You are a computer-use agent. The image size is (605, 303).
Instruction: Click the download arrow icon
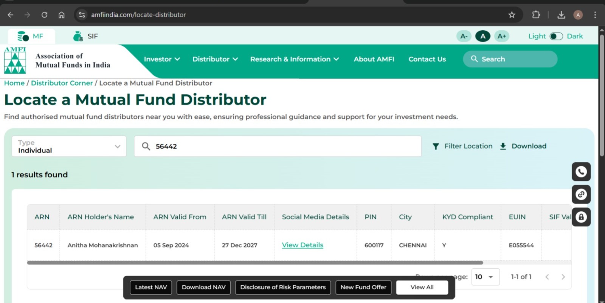click(x=503, y=146)
